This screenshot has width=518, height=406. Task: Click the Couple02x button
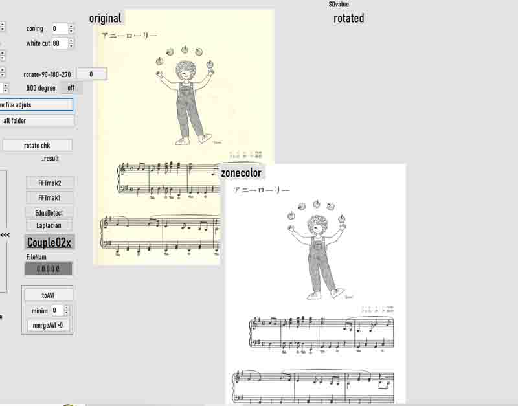click(49, 242)
